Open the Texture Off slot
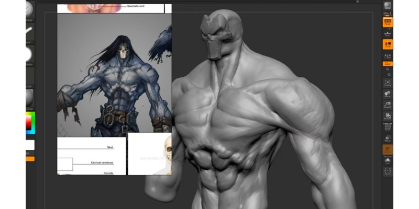Viewport: 419px width, 209px height. click(x=30, y=77)
